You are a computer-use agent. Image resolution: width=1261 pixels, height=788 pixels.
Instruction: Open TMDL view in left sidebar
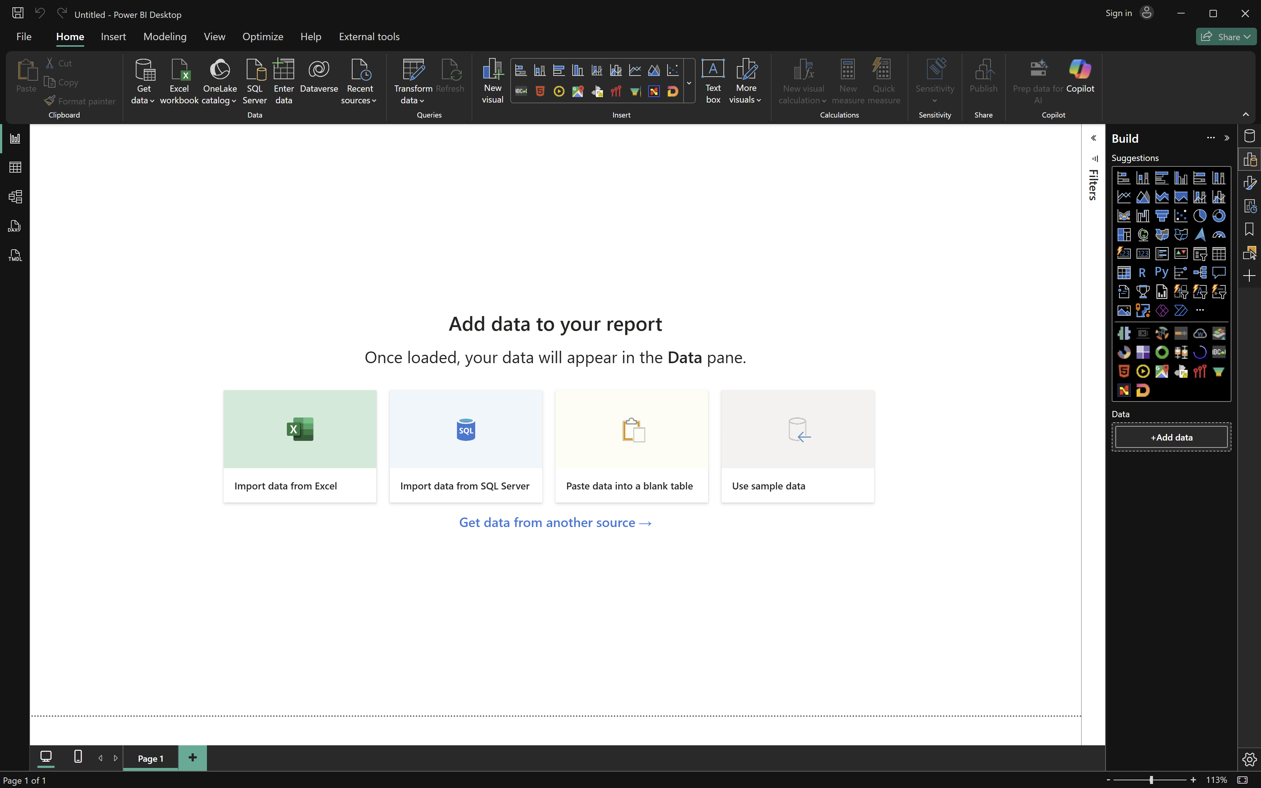point(15,255)
